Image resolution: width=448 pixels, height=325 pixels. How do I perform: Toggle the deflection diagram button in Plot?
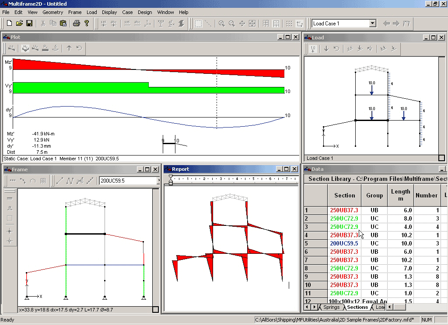(56, 48)
